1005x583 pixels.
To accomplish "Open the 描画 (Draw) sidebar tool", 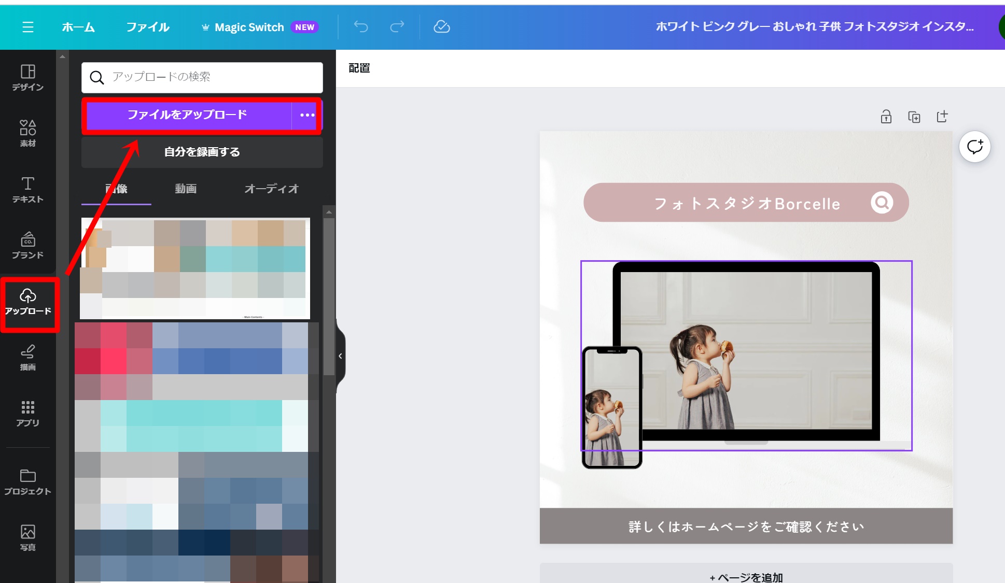I will (x=28, y=358).
